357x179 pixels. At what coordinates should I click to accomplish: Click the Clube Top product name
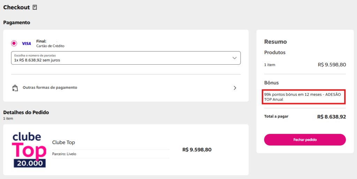pyautogui.click(x=63, y=143)
